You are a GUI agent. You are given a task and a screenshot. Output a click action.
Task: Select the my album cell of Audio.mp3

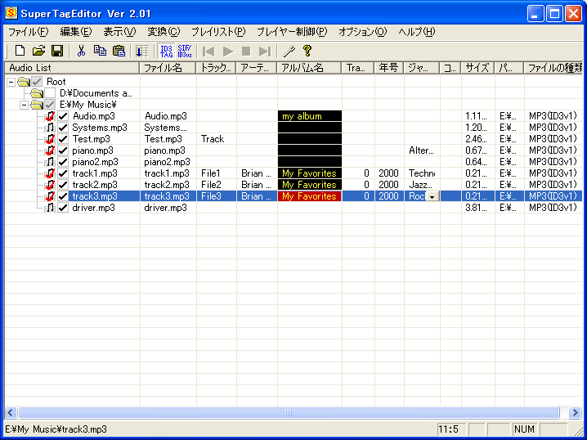(x=309, y=116)
